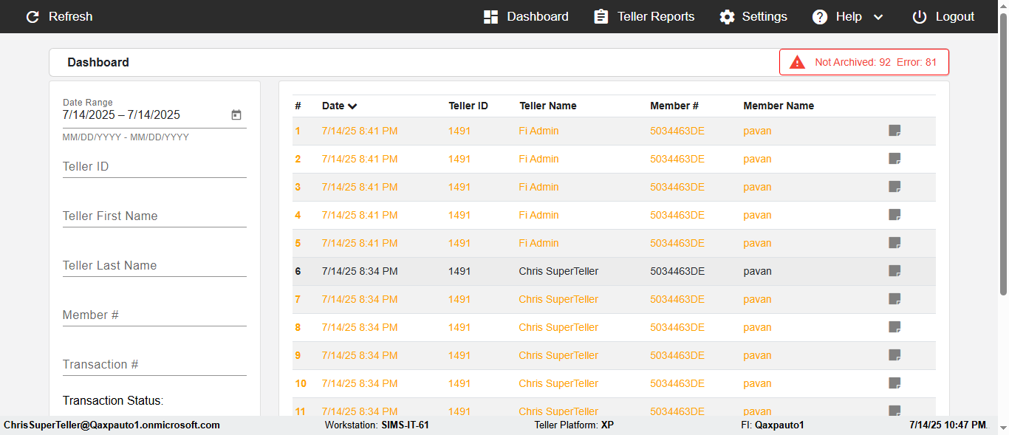Click the Teller ID input field
This screenshot has width=1009, height=435.
click(x=154, y=167)
